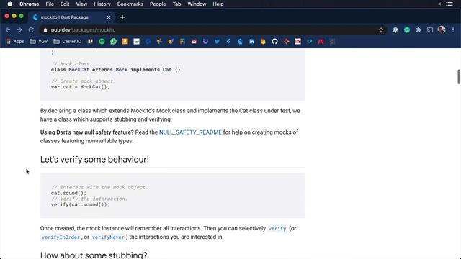This screenshot has height=259, width=461.
Task: Open the History menu
Action: 102,4
